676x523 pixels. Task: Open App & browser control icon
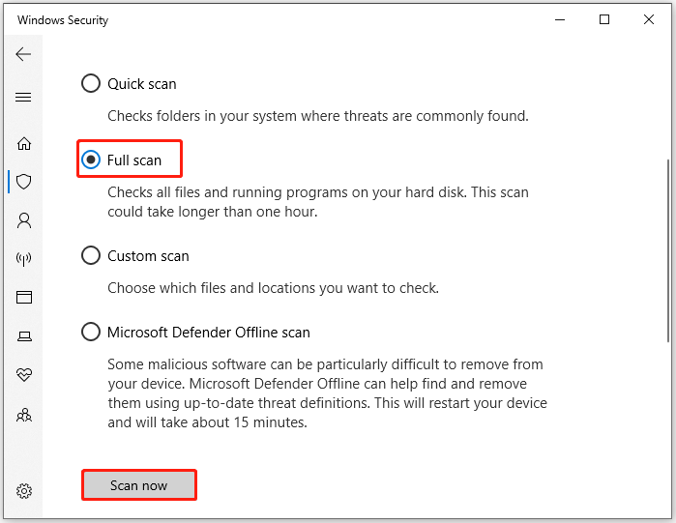click(24, 298)
